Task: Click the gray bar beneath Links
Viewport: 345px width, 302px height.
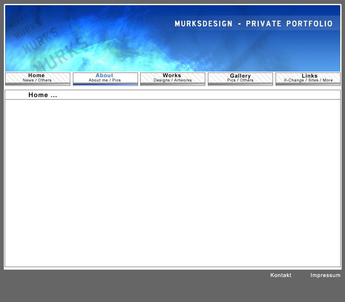Action: tap(308, 85)
